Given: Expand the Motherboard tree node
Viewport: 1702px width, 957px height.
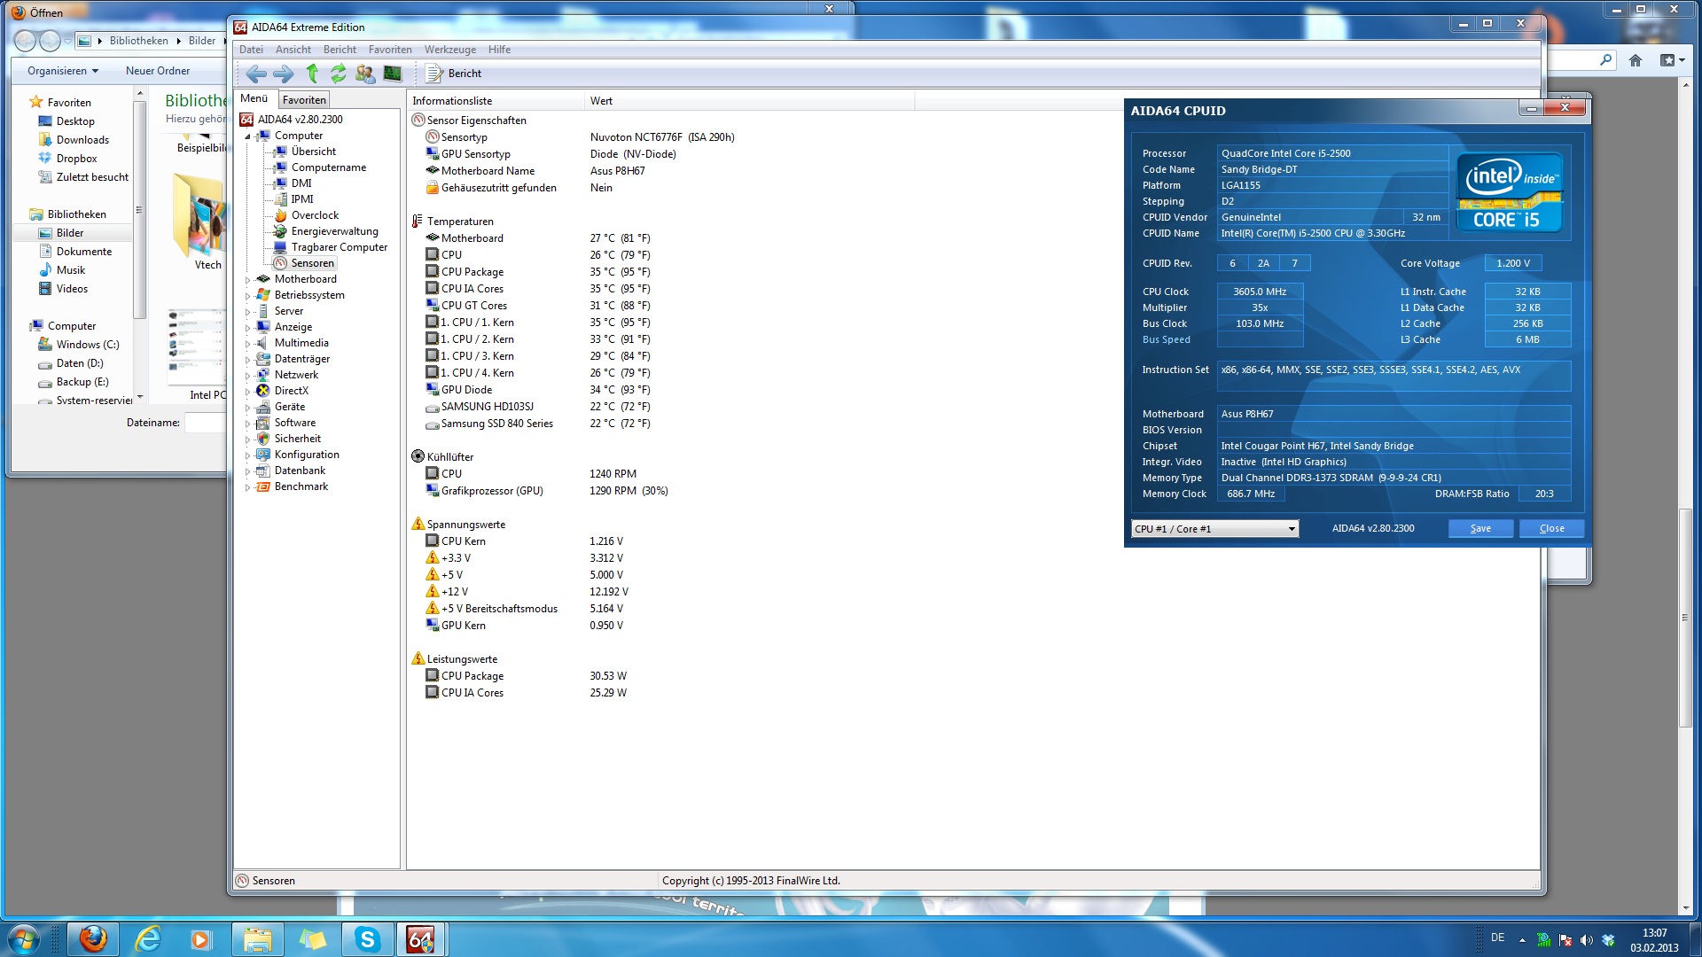Looking at the screenshot, I should click(248, 280).
